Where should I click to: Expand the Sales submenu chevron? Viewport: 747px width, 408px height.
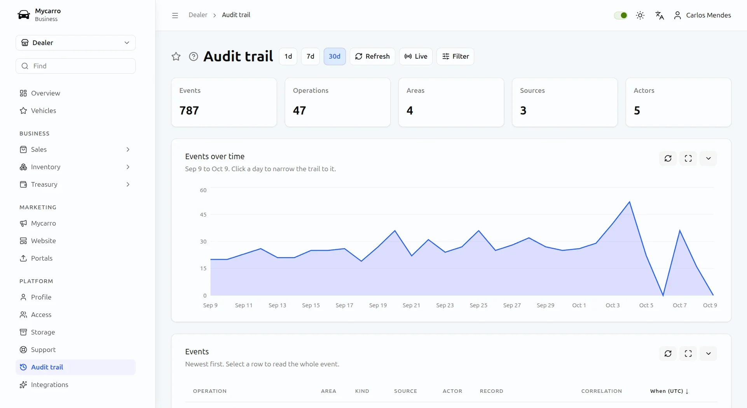click(128, 149)
